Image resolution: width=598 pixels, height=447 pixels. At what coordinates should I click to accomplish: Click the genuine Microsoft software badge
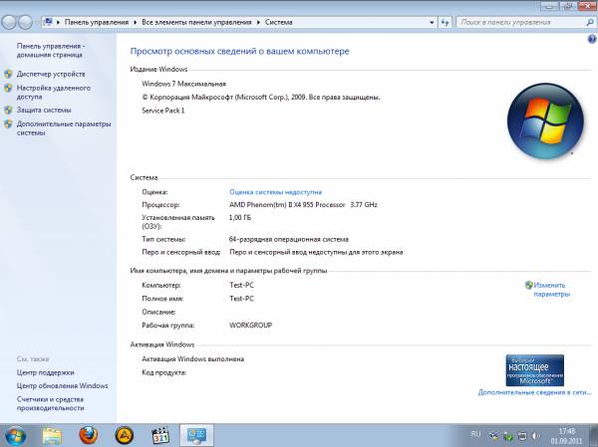(534, 370)
